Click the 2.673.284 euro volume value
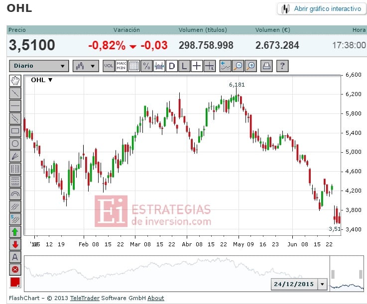367x304 pixels. tap(277, 45)
